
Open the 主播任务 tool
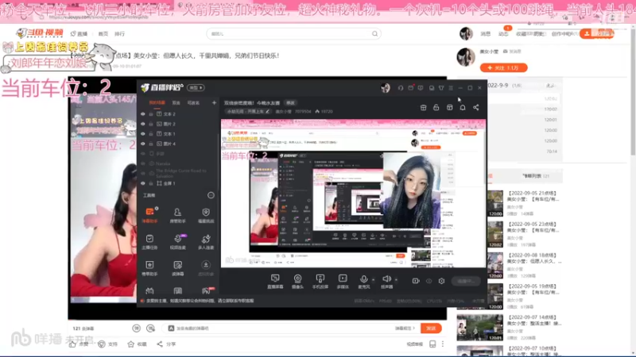point(149,242)
